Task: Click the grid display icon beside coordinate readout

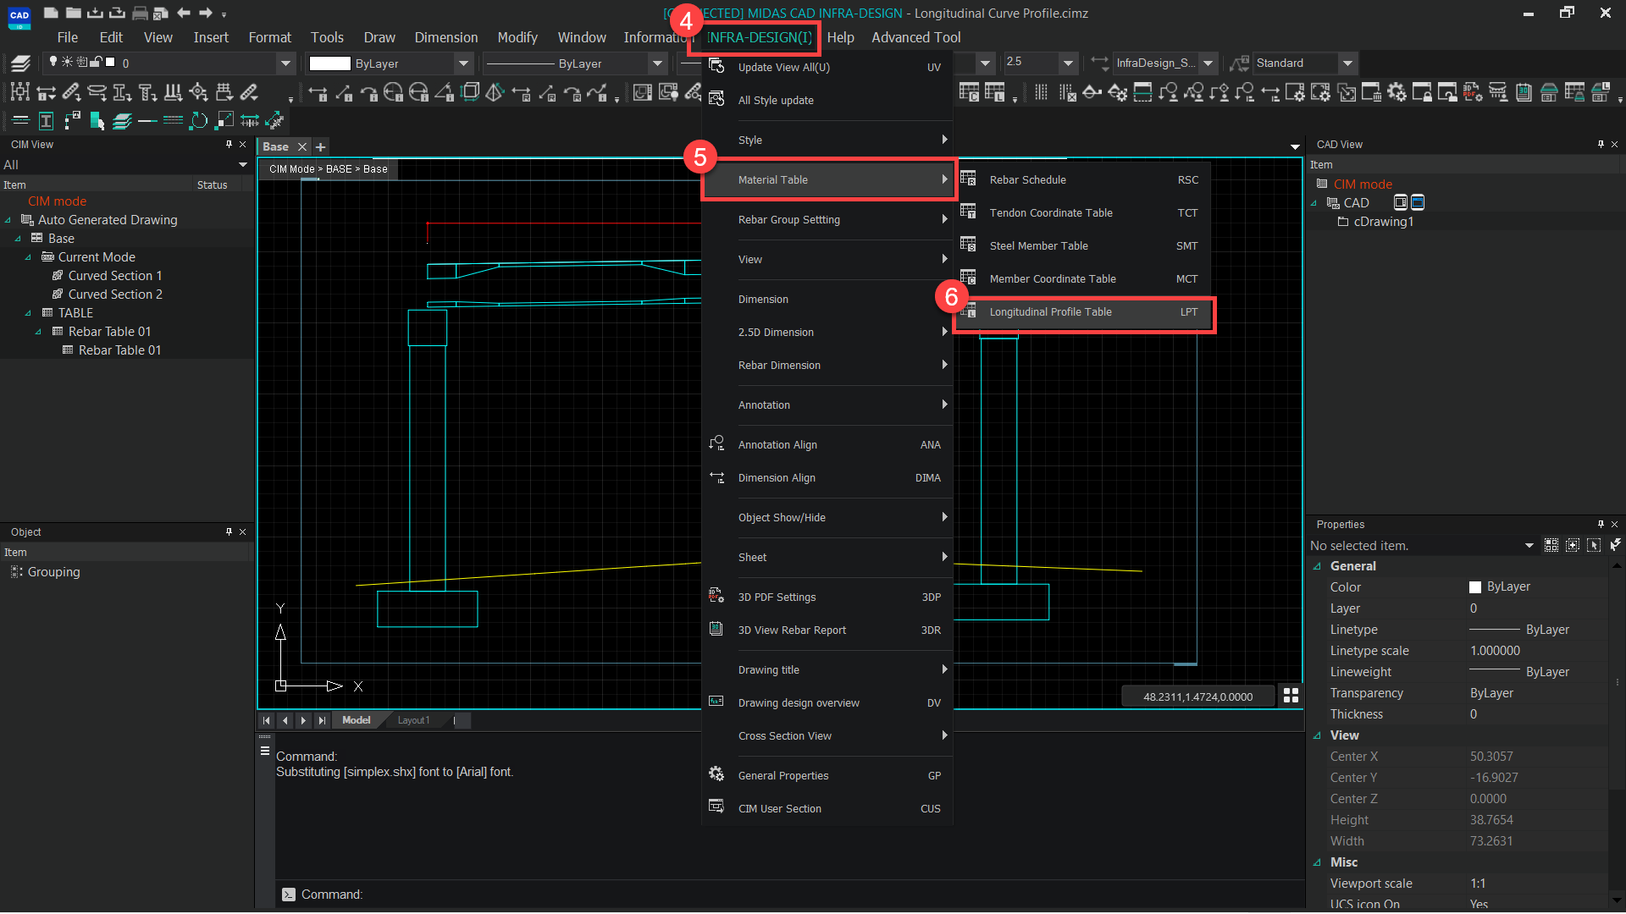Action: click(x=1291, y=695)
